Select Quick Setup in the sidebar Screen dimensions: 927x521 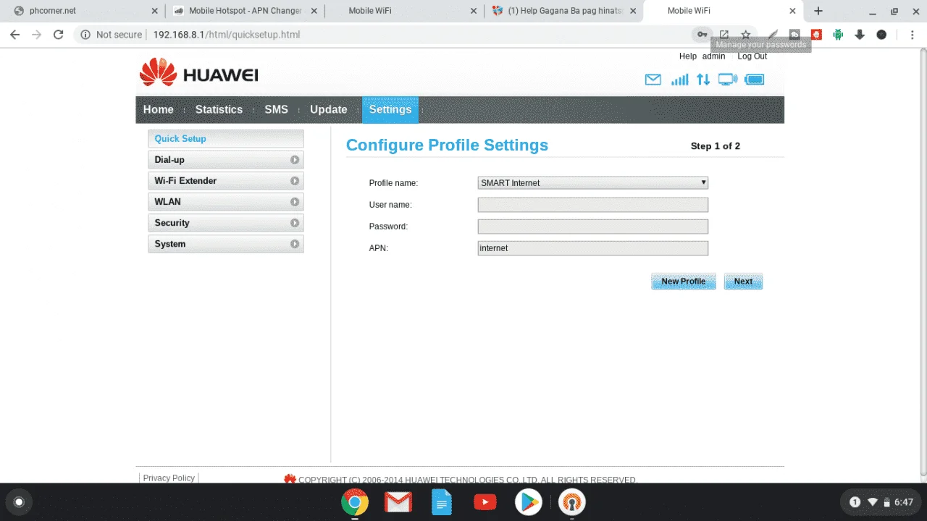pyautogui.click(x=225, y=139)
